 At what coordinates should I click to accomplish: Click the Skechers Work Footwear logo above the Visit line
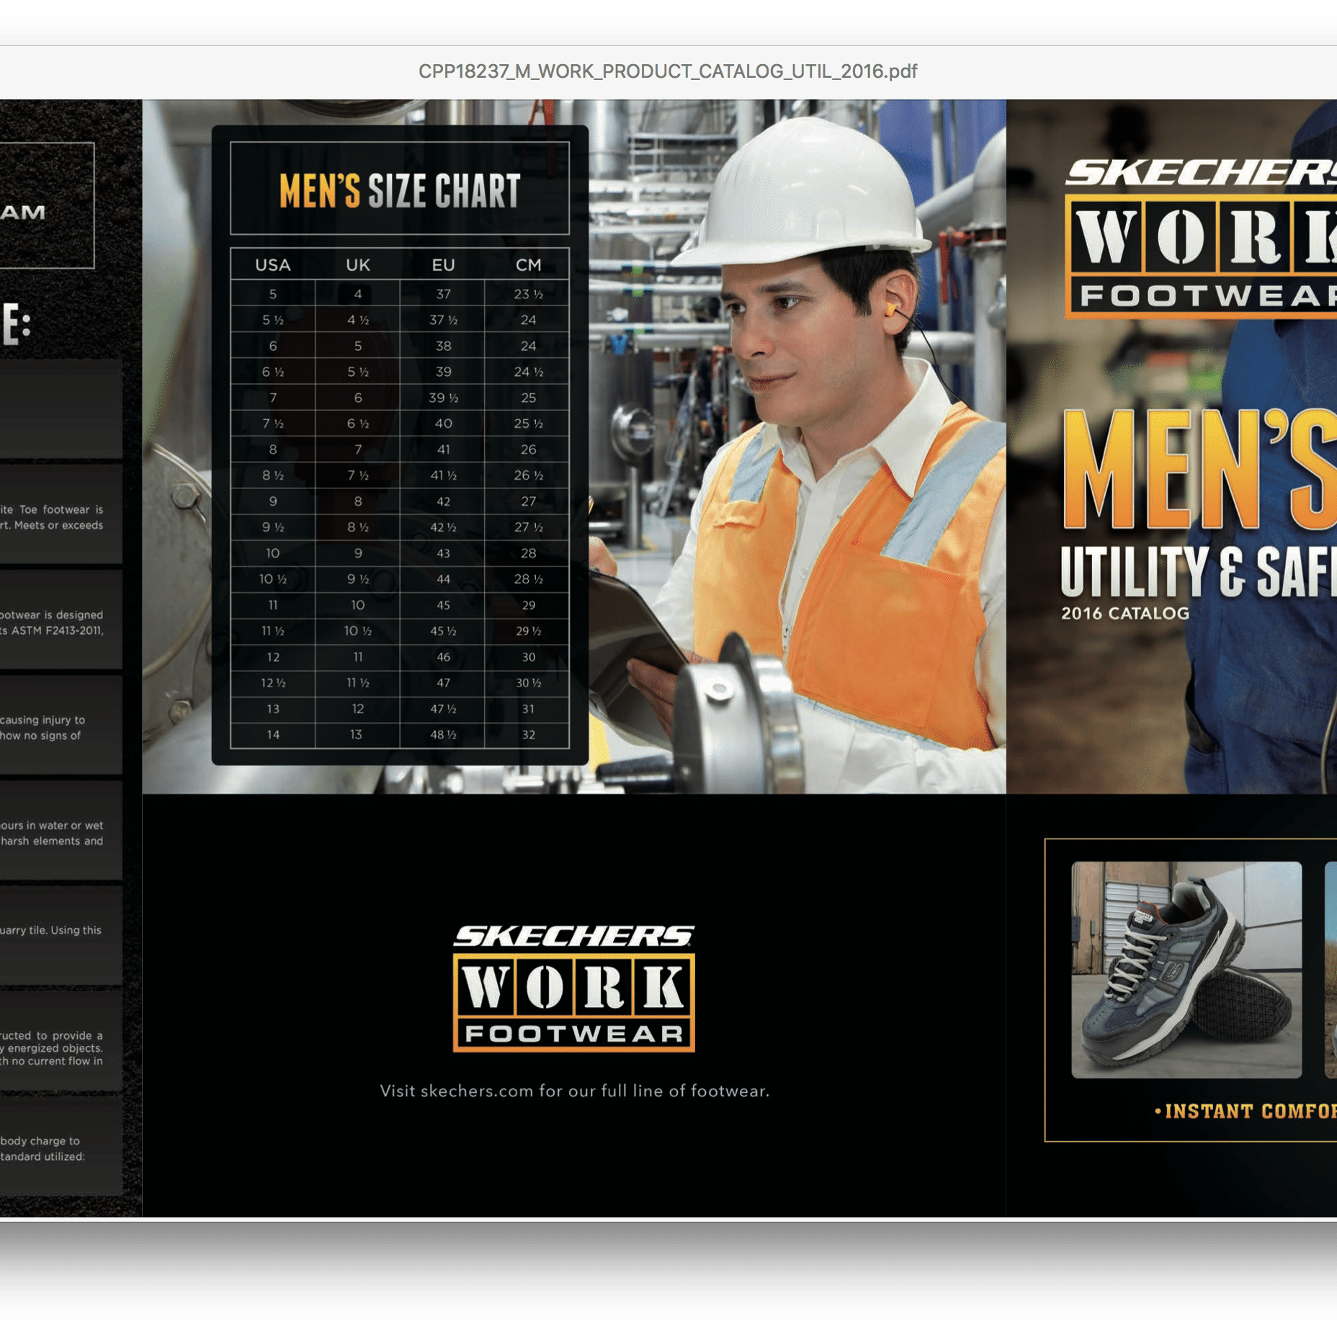click(574, 988)
